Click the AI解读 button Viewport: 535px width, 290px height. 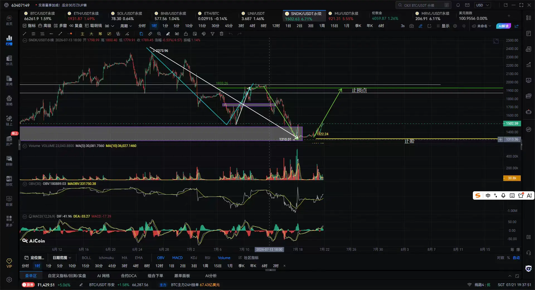[504, 26]
